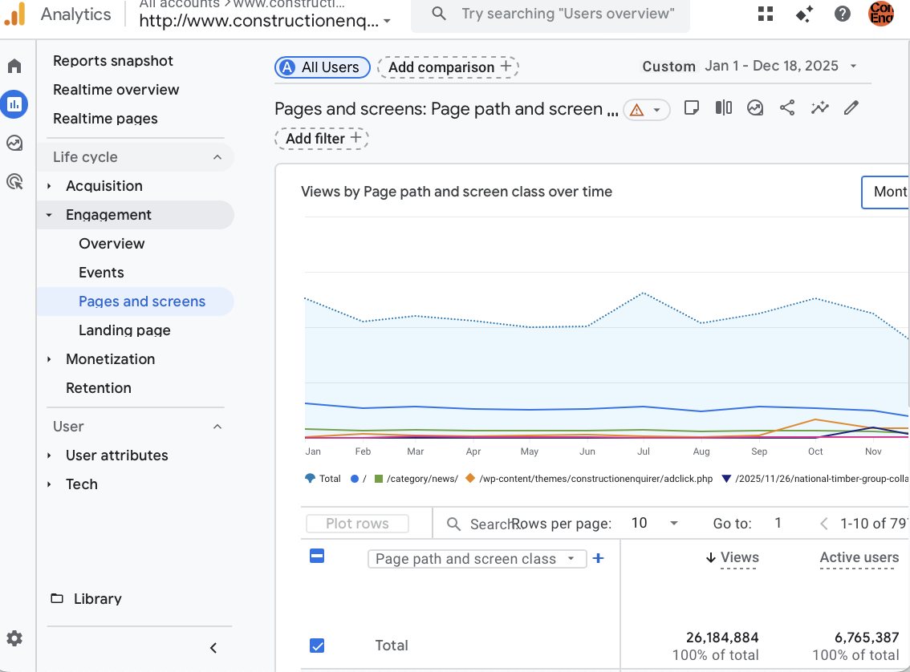Click the Share this report icon
Screen dimensions: 910x672
pos(787,107)
